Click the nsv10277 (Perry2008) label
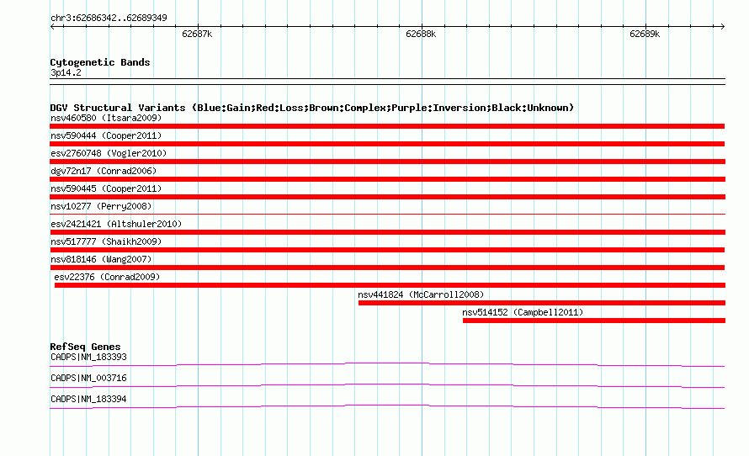Screen dimensions: 749x456 click(x=101, y=206)
